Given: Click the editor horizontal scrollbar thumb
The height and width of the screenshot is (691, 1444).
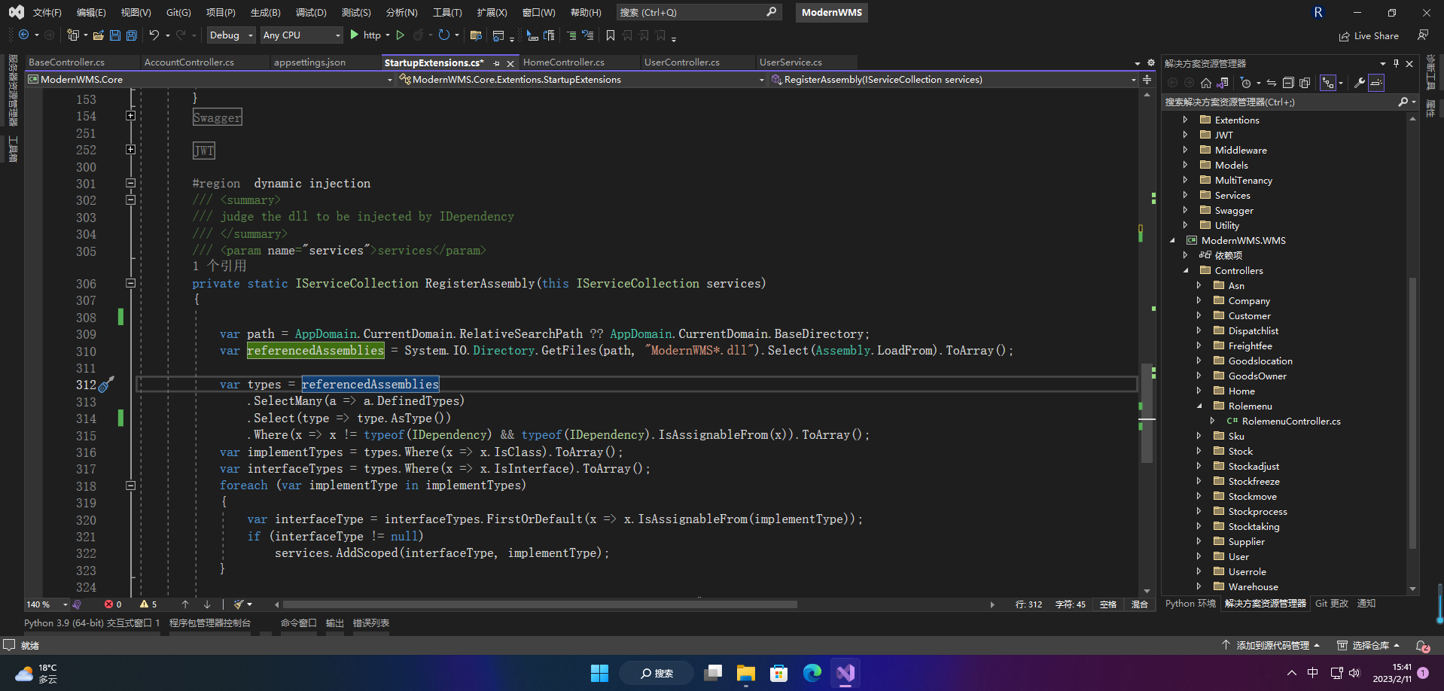Looking at the screenshot, I should point(540,604).
